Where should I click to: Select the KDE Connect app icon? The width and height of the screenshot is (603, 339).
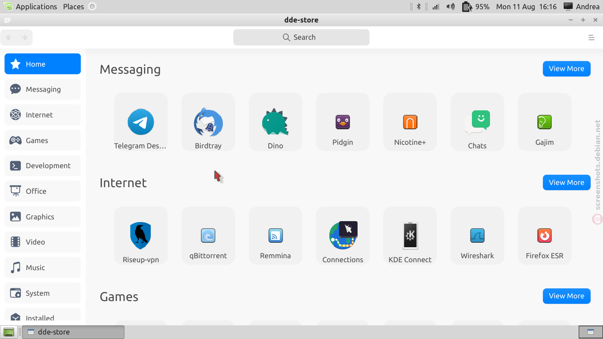click(x=410, y=236)
